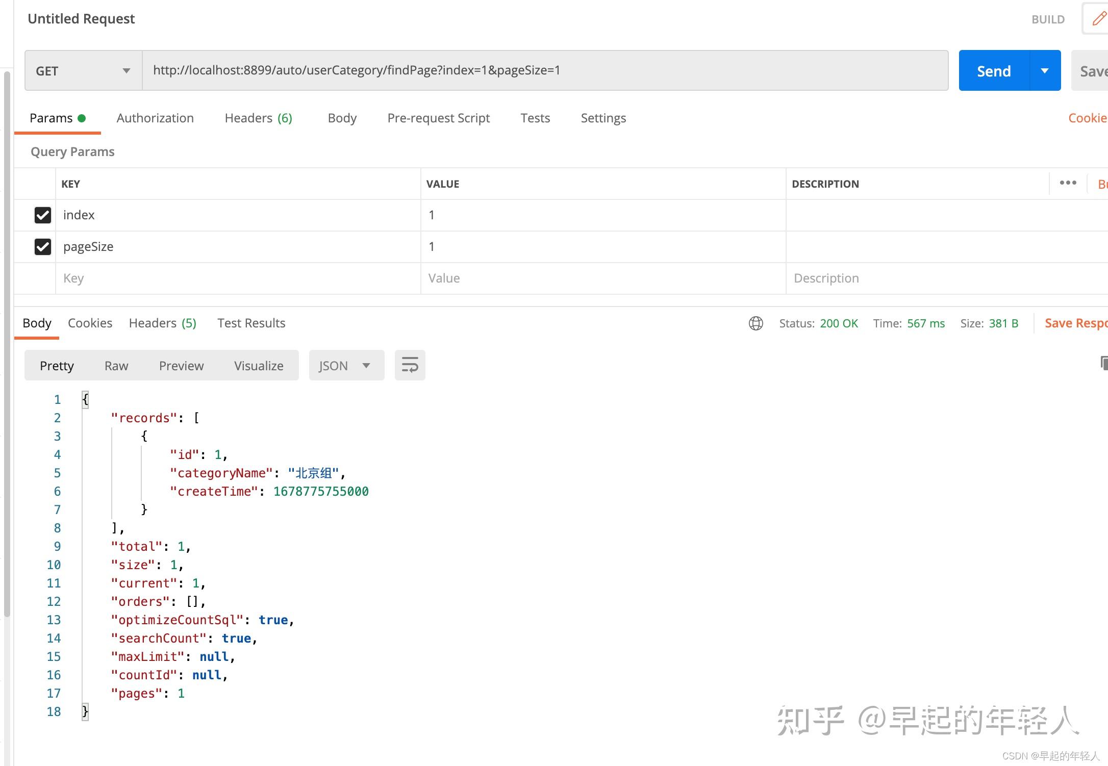Click the Query Params heading
Image resolution: width=1108 pixels, height=766 pixels.
(72, 152)
